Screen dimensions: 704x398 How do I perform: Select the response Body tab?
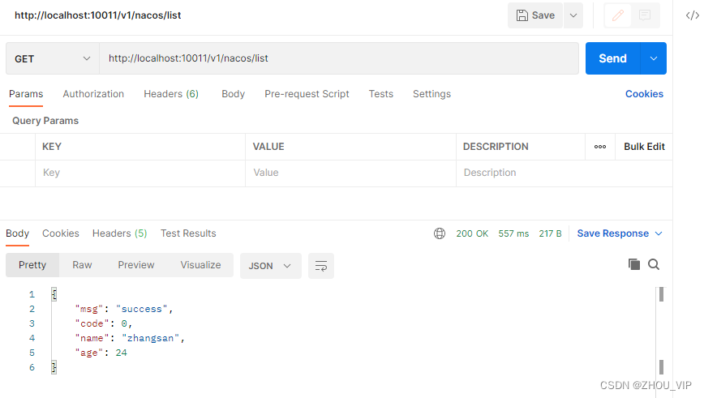pyautogui.click(x=18, y=233)
